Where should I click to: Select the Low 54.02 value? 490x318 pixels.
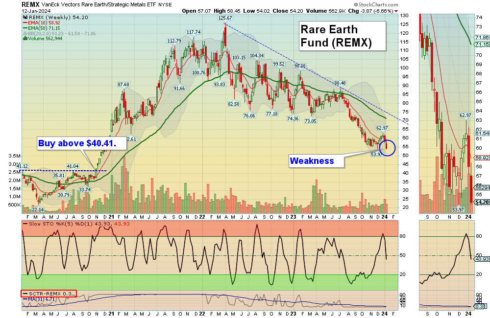[257, 11]
